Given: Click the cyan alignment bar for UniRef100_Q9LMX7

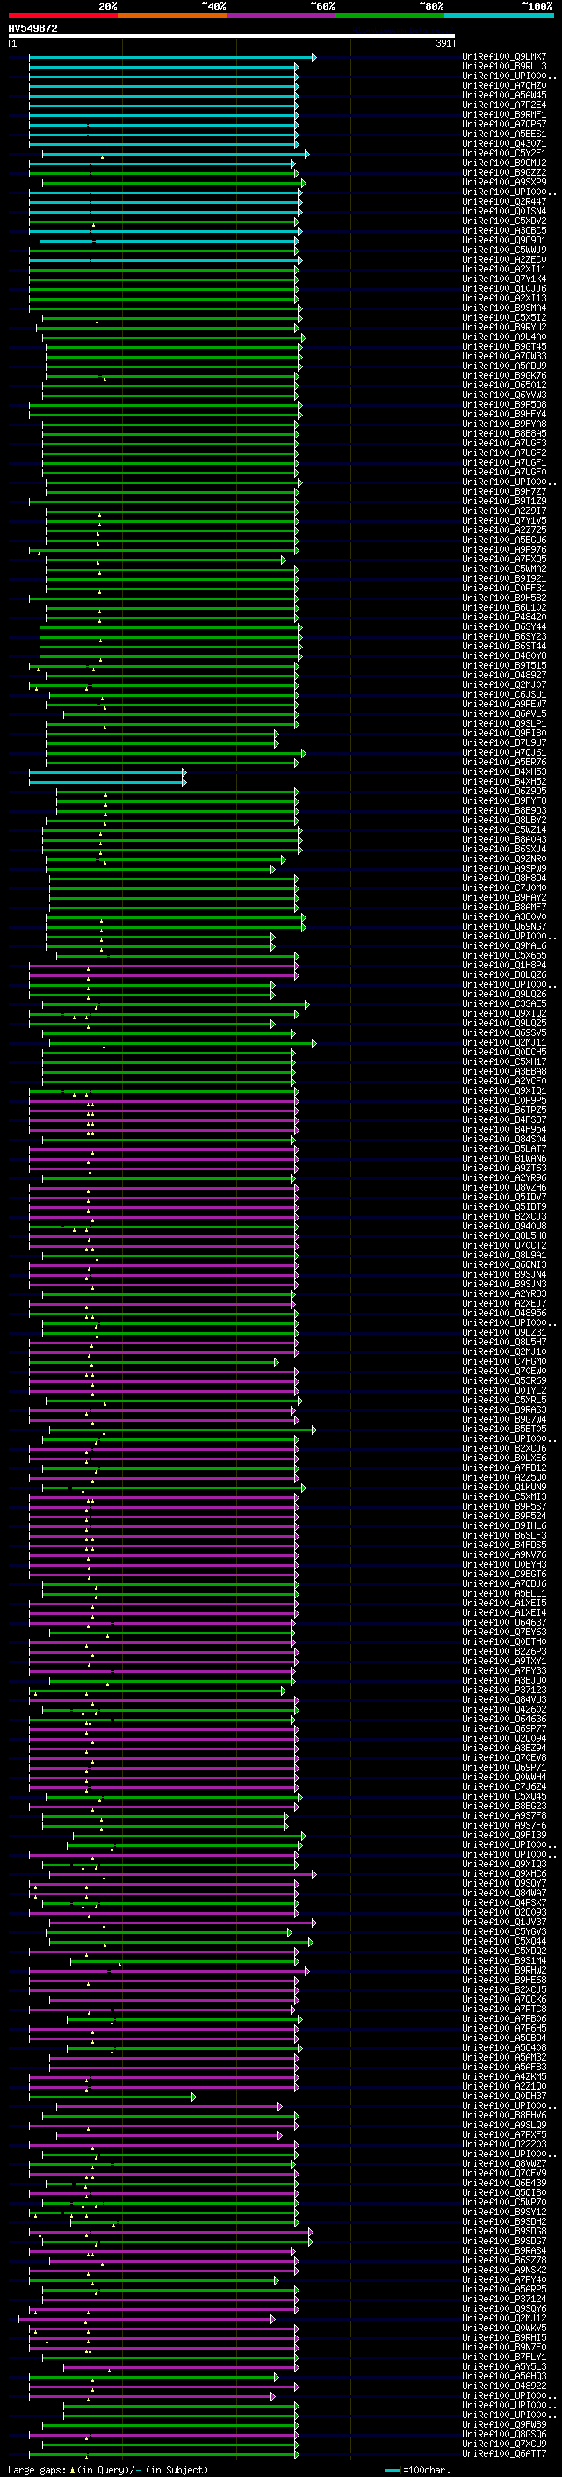Looking at the screenshot, I should coord(172,58).
